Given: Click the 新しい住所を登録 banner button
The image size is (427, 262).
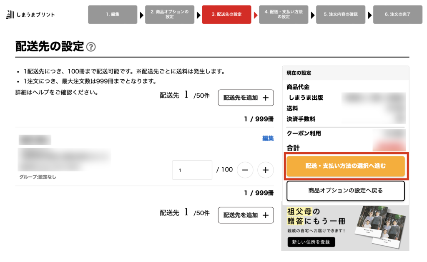Looking at the screenshot, I should coord(311,242).
